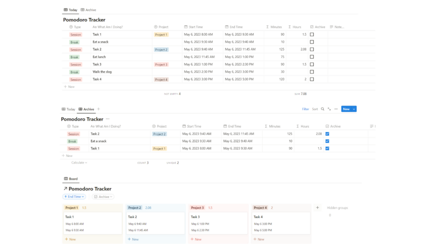The image size is (434, 244).
Task: Click the Project 3 tag in top table
Action: [161, 64]
